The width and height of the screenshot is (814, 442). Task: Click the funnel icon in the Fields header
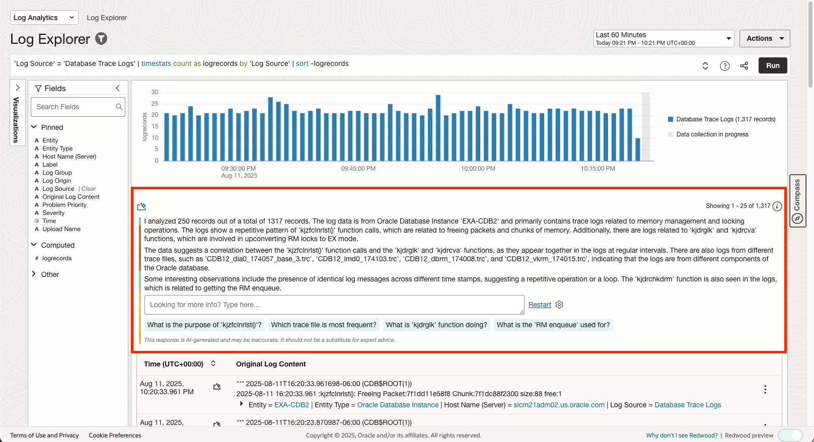(38, 88)
